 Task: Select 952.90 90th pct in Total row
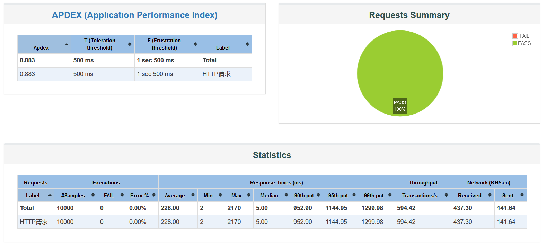[x=303, y=208]
